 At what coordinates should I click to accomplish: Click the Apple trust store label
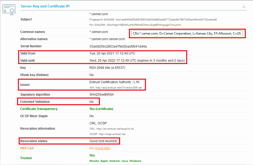(x=104, y=161)
